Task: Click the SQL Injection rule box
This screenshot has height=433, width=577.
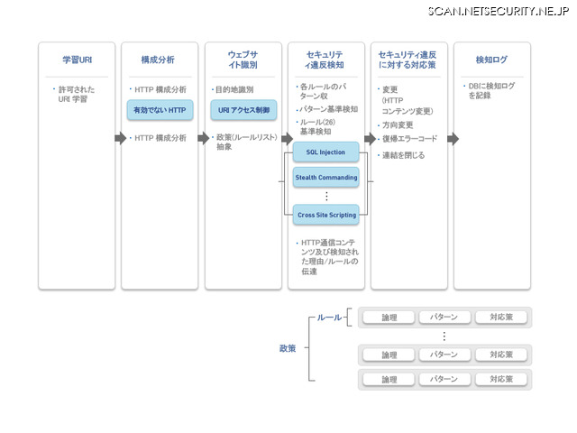Action: (325, 152)
